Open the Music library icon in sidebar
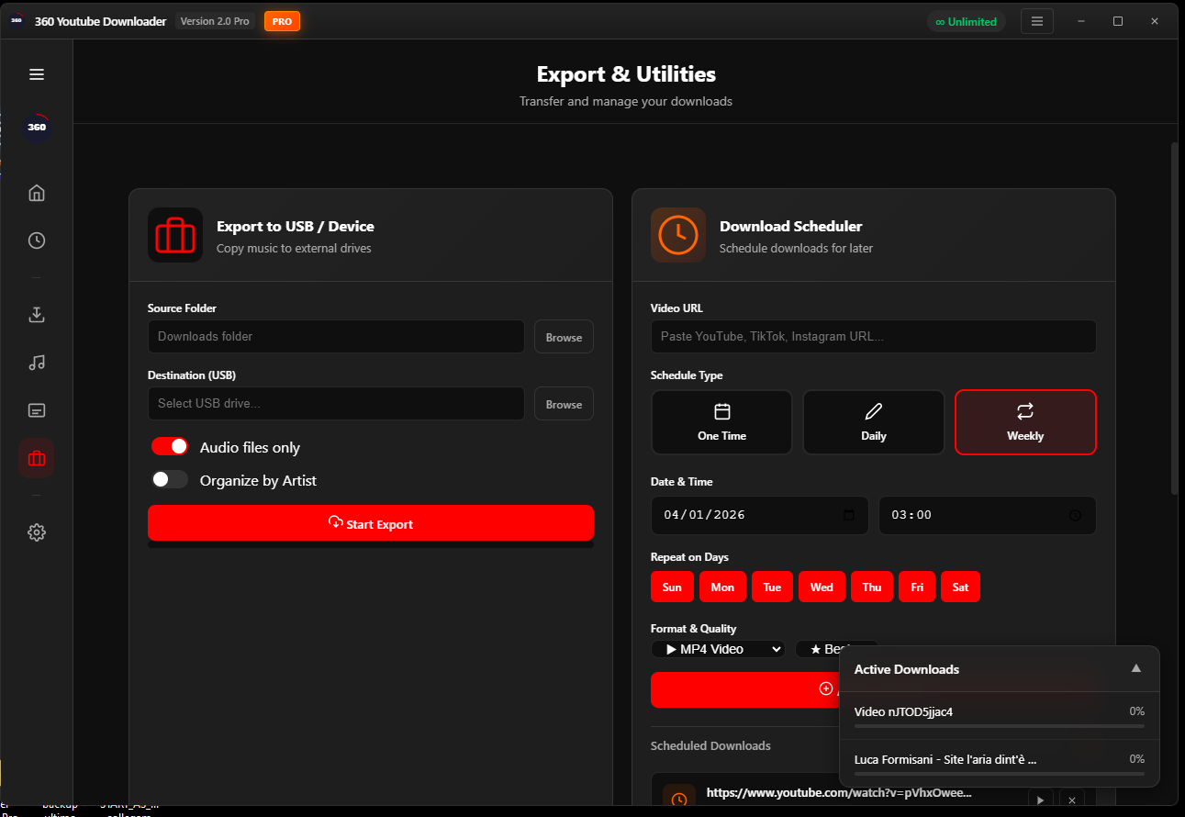 click(37, 363)
